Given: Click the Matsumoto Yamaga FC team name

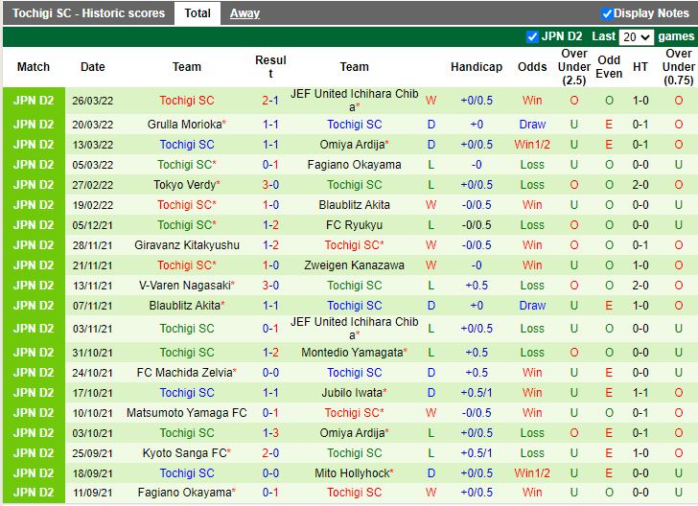Looking at the screenshot, I should point(187,413).
